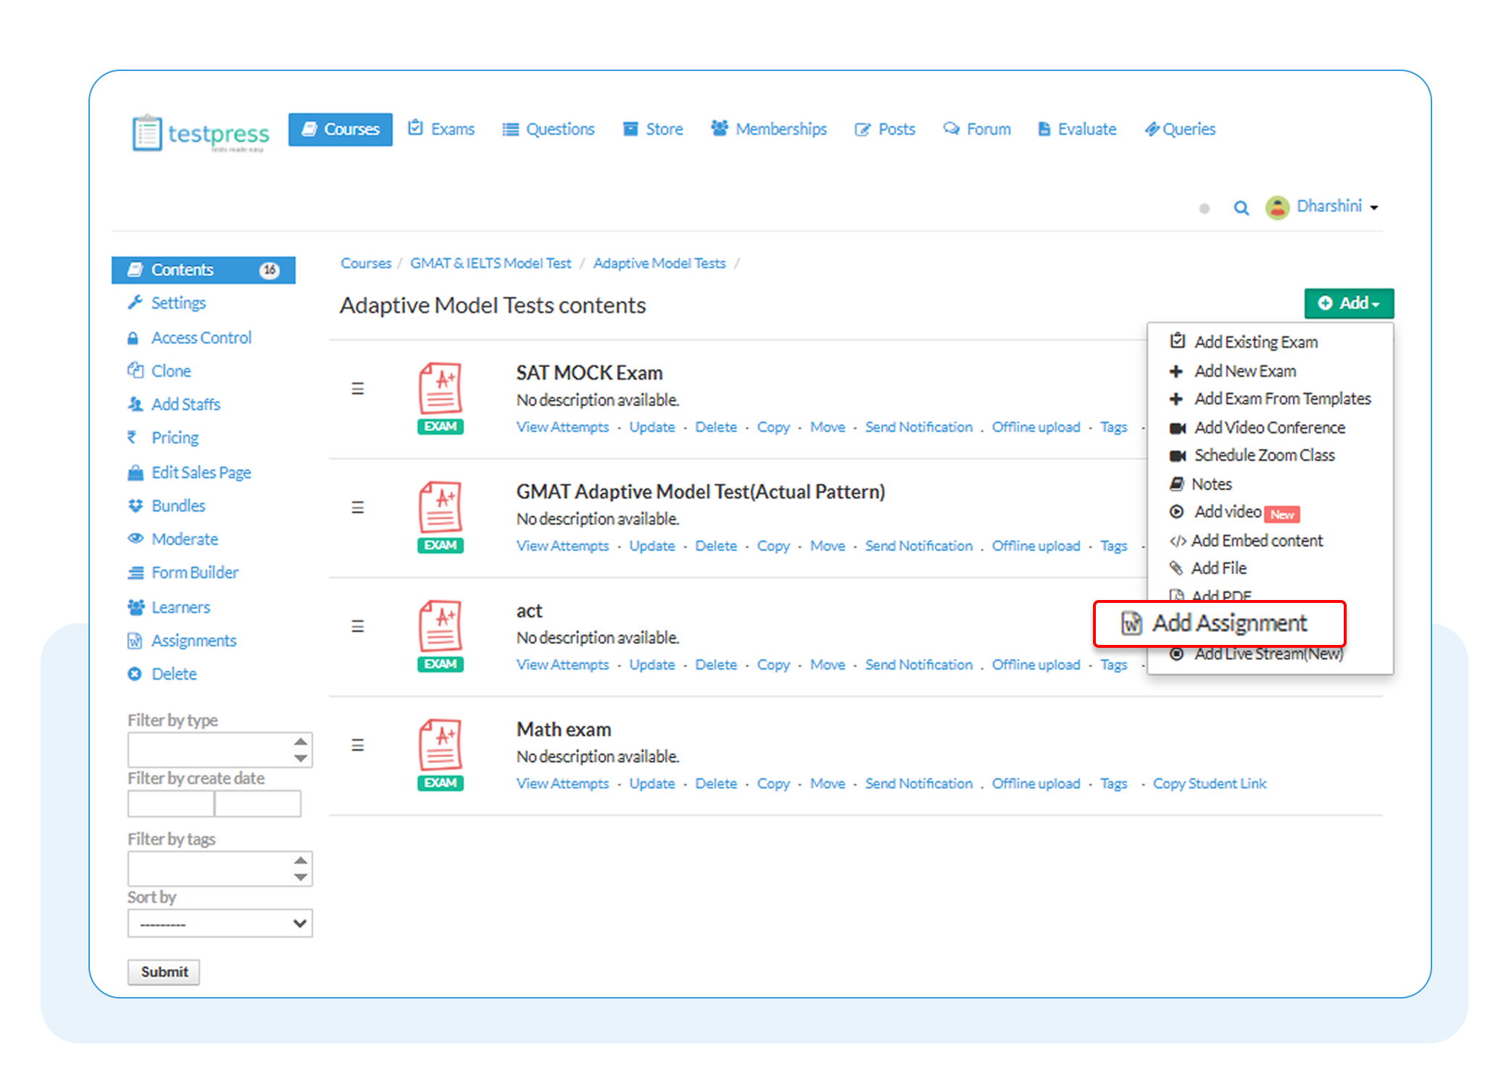The image size is (1509, 1071).
Task: Click the drag handle beside GMAT Adaptive Model Test
Action: 357,507
